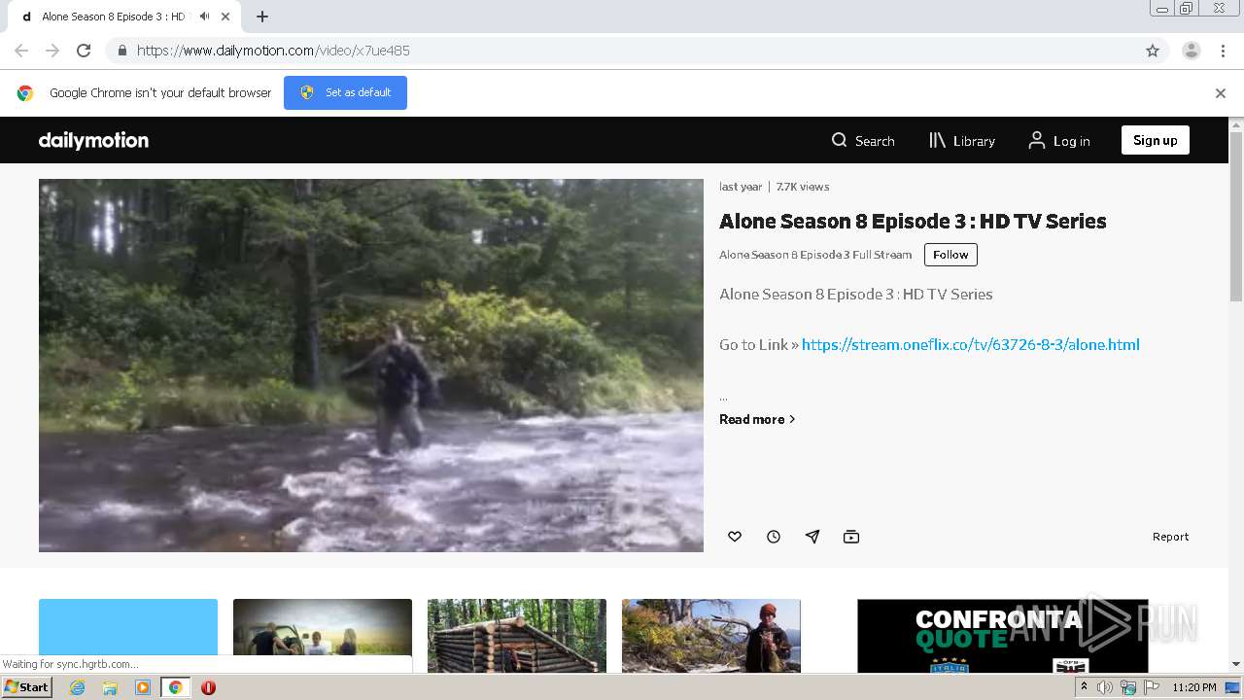
Task: Click the scrollbar down arrow
Action: pos(1236,664)
